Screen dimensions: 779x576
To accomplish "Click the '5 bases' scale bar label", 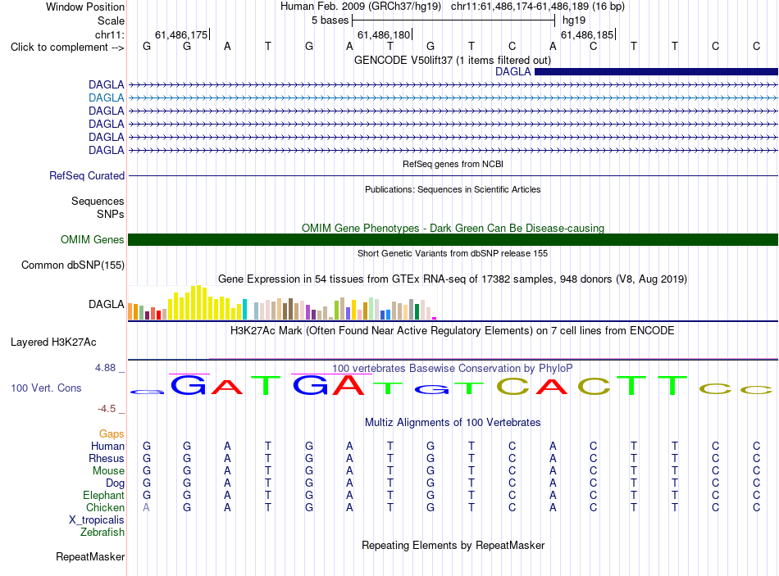I will 330,20.
